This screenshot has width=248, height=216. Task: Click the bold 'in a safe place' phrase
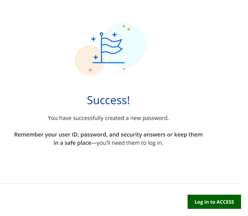72,143
